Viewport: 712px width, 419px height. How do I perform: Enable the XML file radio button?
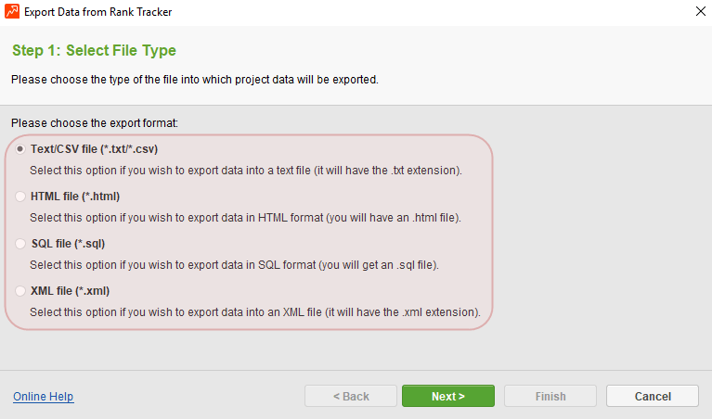pos(20,291)
